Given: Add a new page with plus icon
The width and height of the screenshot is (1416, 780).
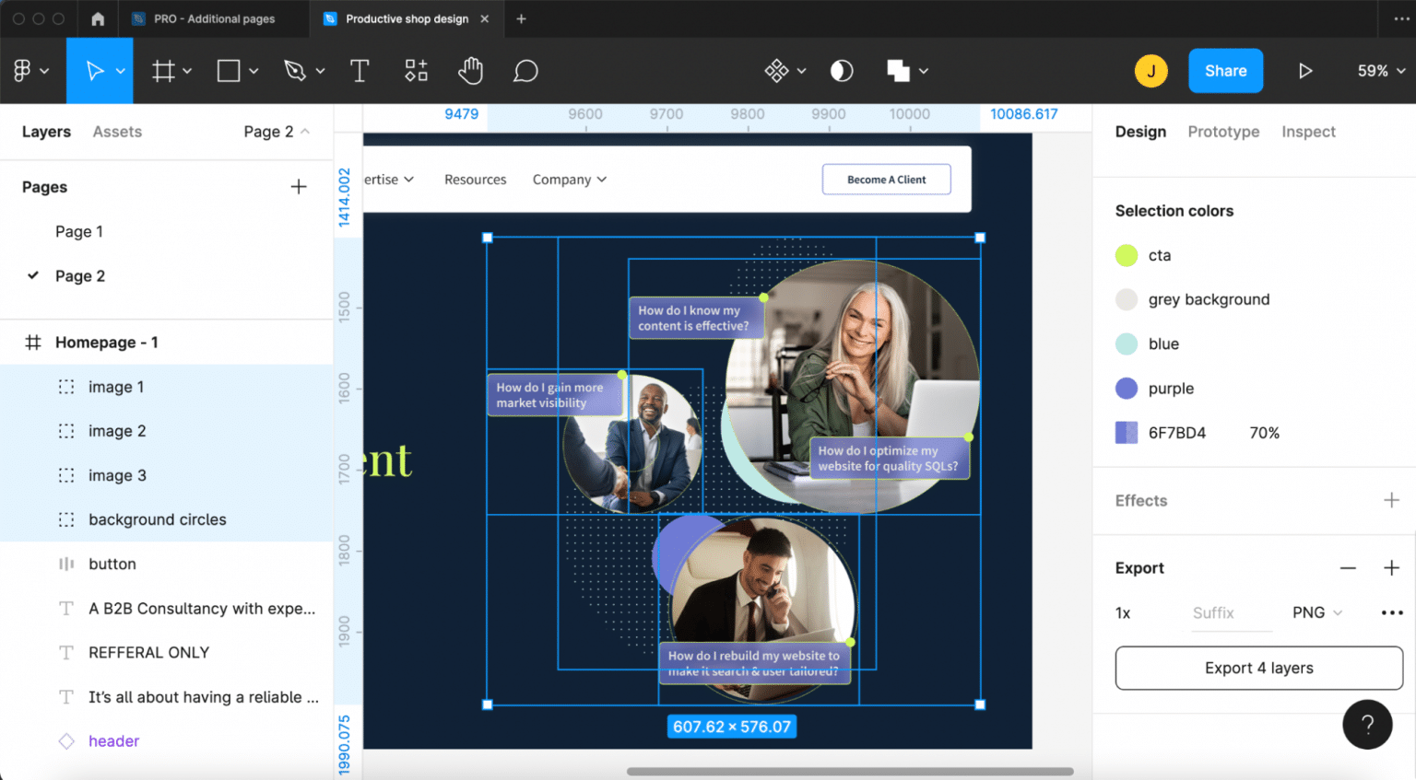Looking at the screenshot, I should click(299, 187).
